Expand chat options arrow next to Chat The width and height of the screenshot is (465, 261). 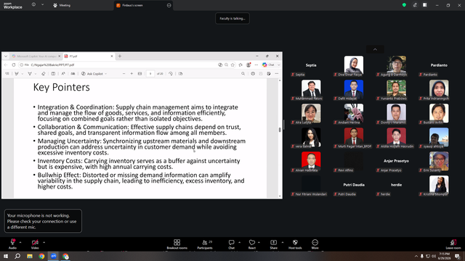[239, 242]
